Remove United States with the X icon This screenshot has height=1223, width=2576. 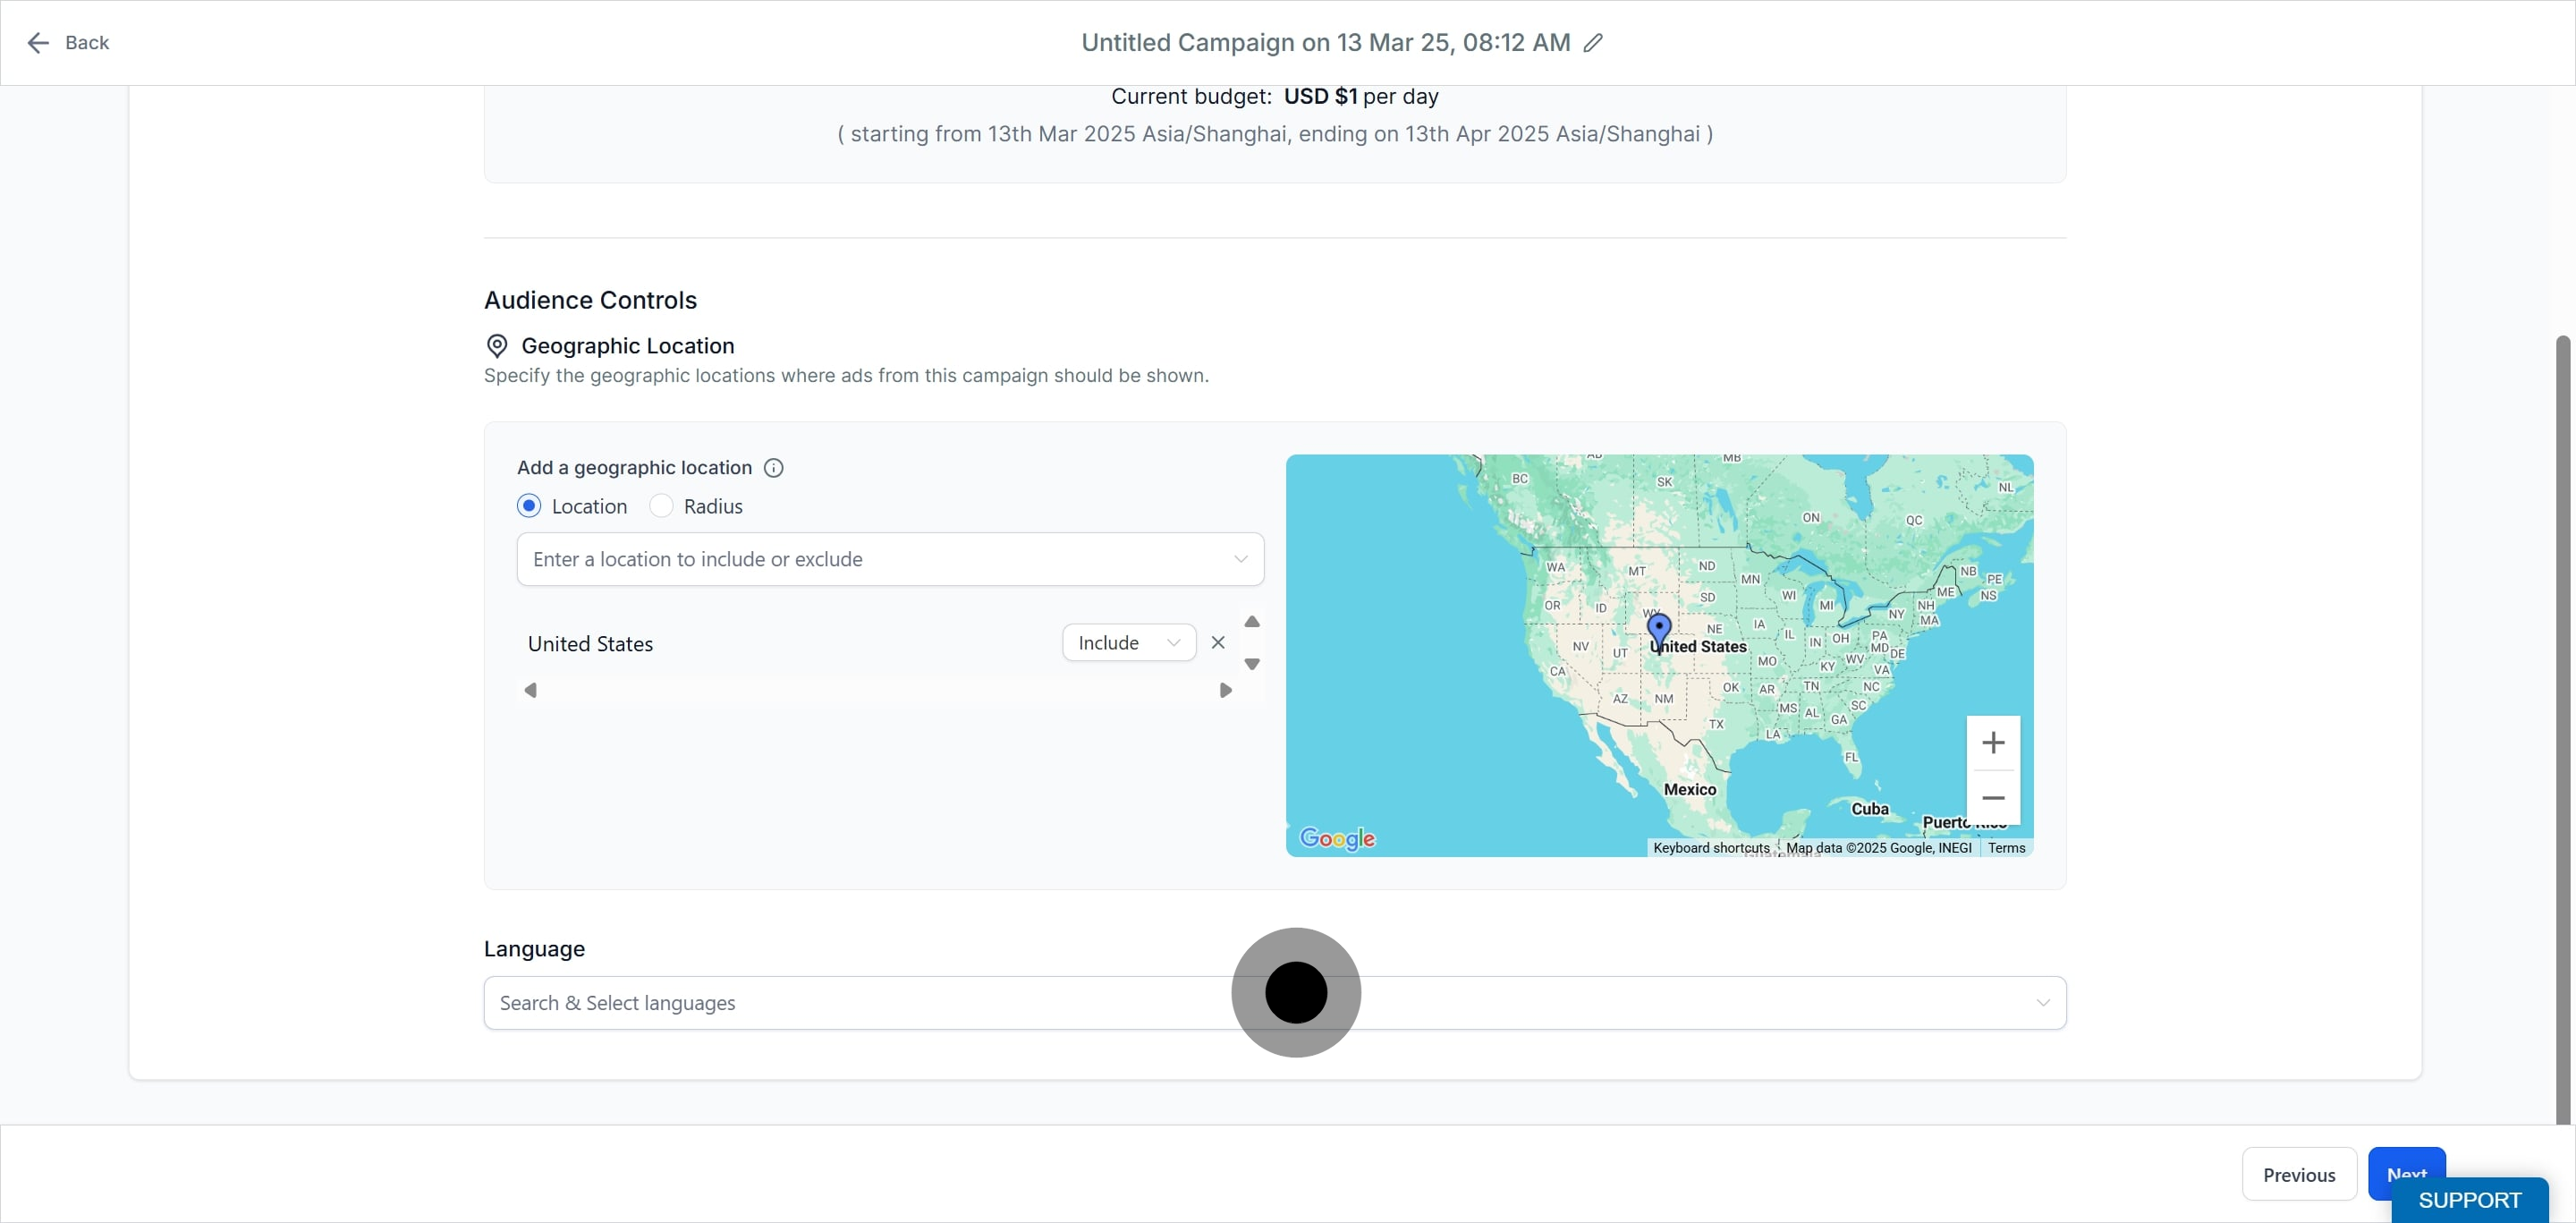coord(1217,643)
